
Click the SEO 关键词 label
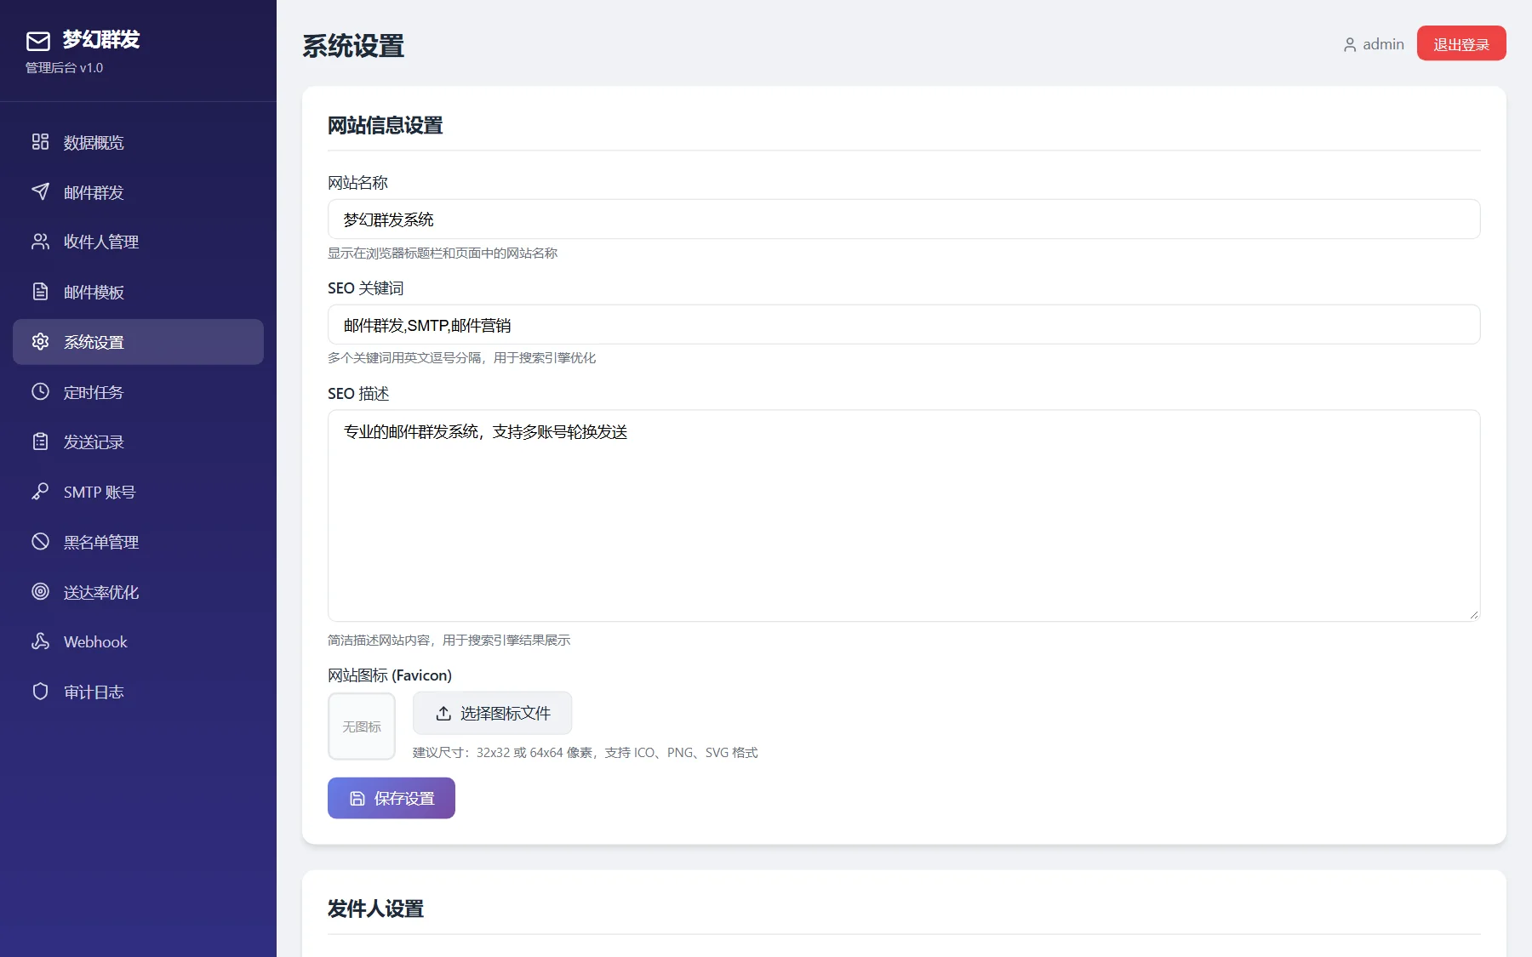pyautogui.click(x=366, y=288)
